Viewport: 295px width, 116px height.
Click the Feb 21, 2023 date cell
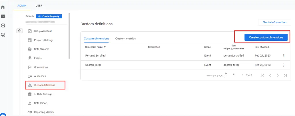coord(263,56)
